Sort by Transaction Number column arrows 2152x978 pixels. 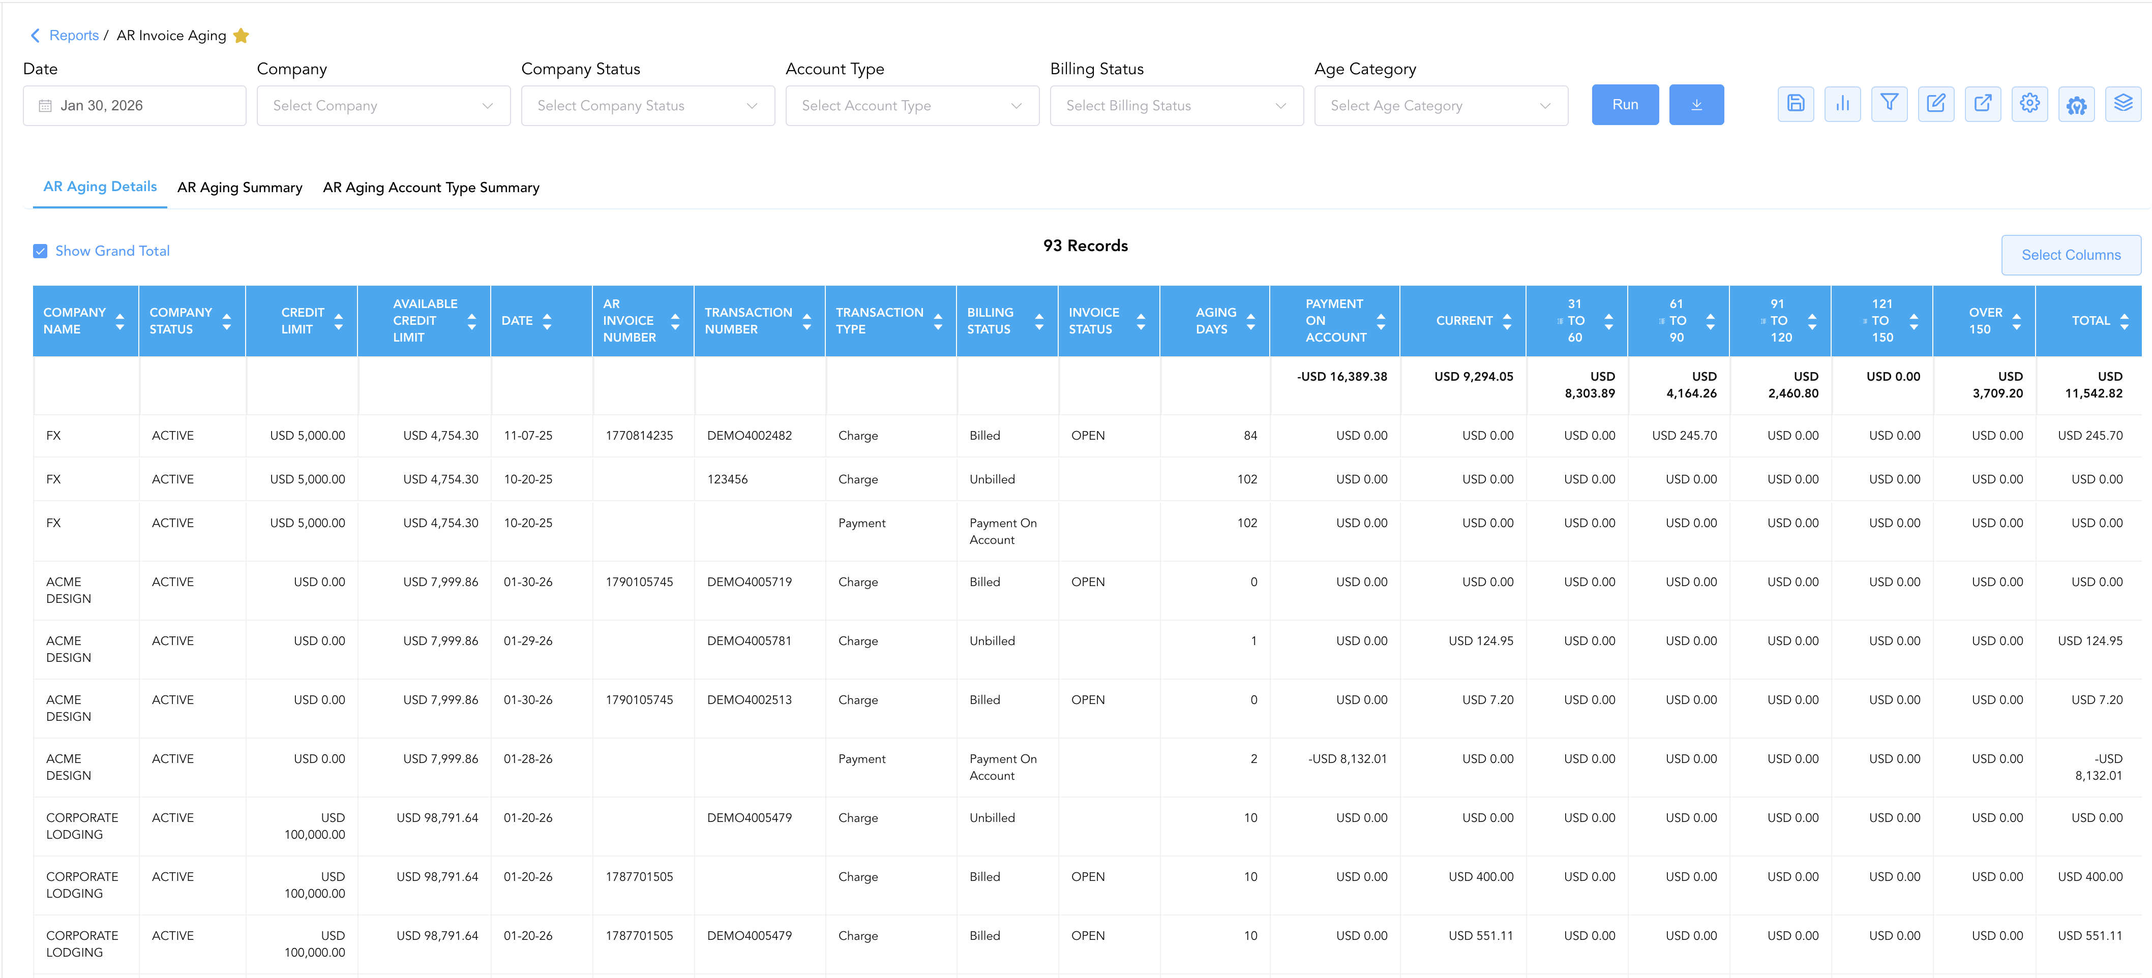(807, 322)
